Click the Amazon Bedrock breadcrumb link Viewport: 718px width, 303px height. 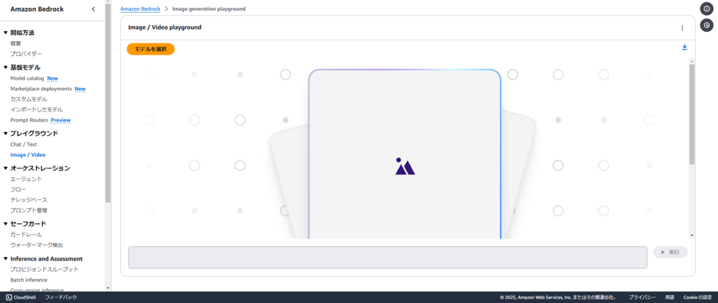click(140, 9)
